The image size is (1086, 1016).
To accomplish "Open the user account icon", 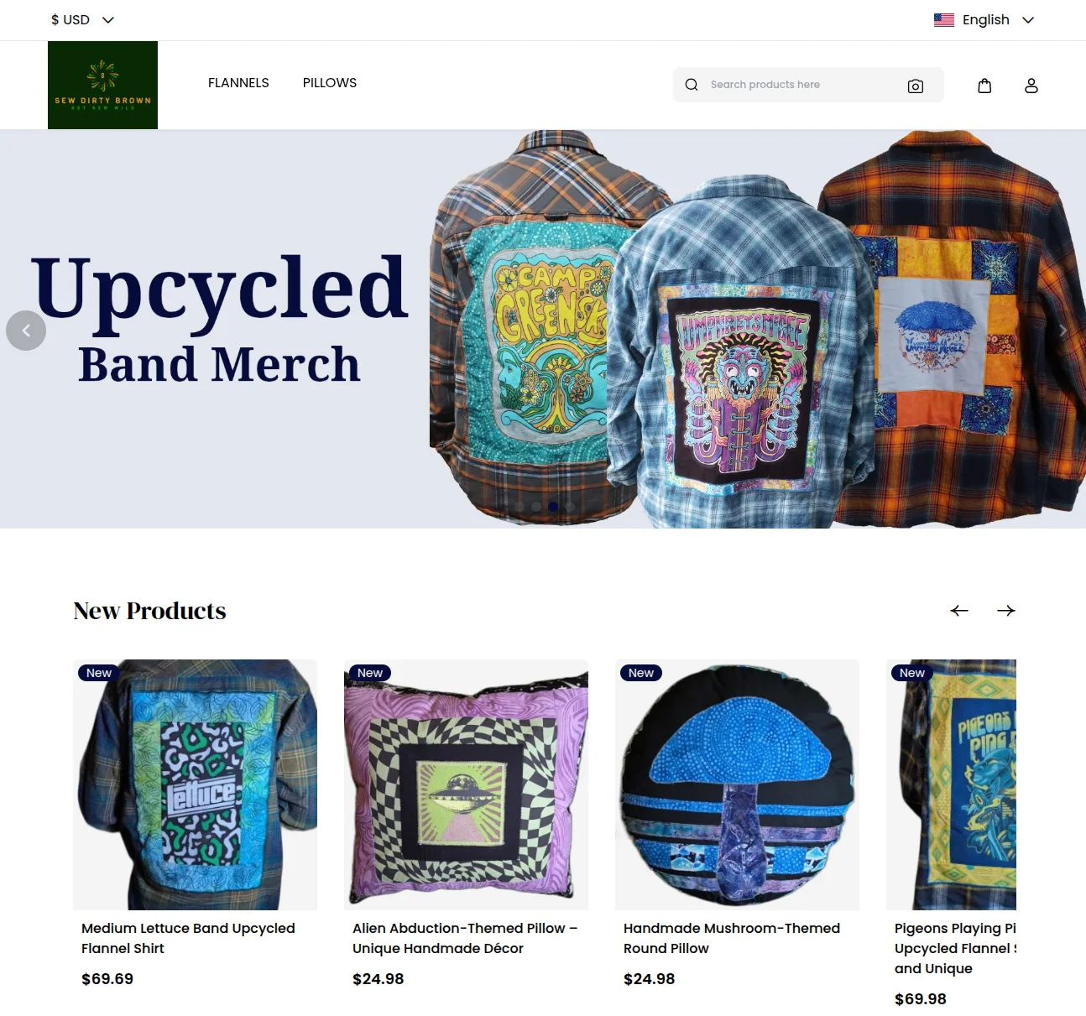I will [x=1031, y=86].
